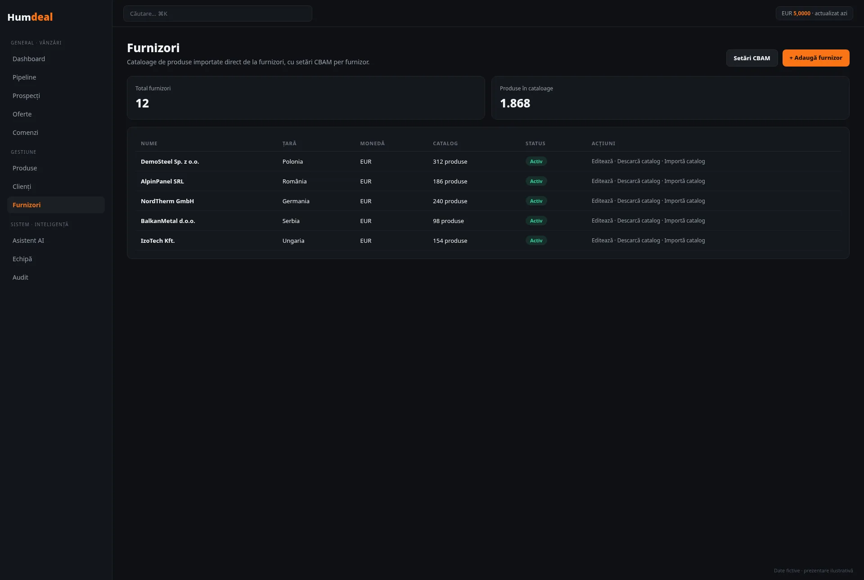Click the Adaugă furnizor button
Screen dimensions: 864x580
pyautogui.click(x=815, y=58)
